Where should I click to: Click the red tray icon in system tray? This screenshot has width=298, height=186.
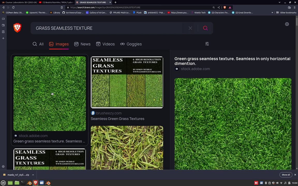[x=256, y=183]
